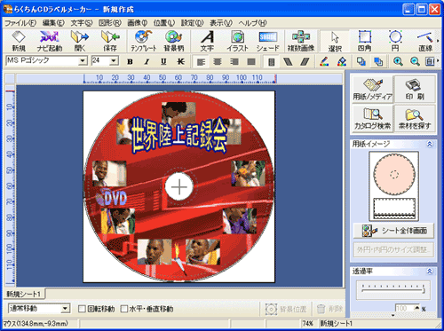Click the right-slant italic shape icon
This screenshot has height=331, width=444.
pos(305,61)
